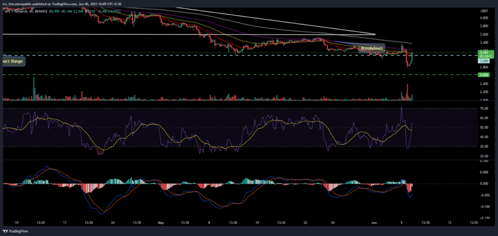Click the 22 date label on time axis
Screen dimensions: 498x236
pyautogui.click(x=305, y=222)
